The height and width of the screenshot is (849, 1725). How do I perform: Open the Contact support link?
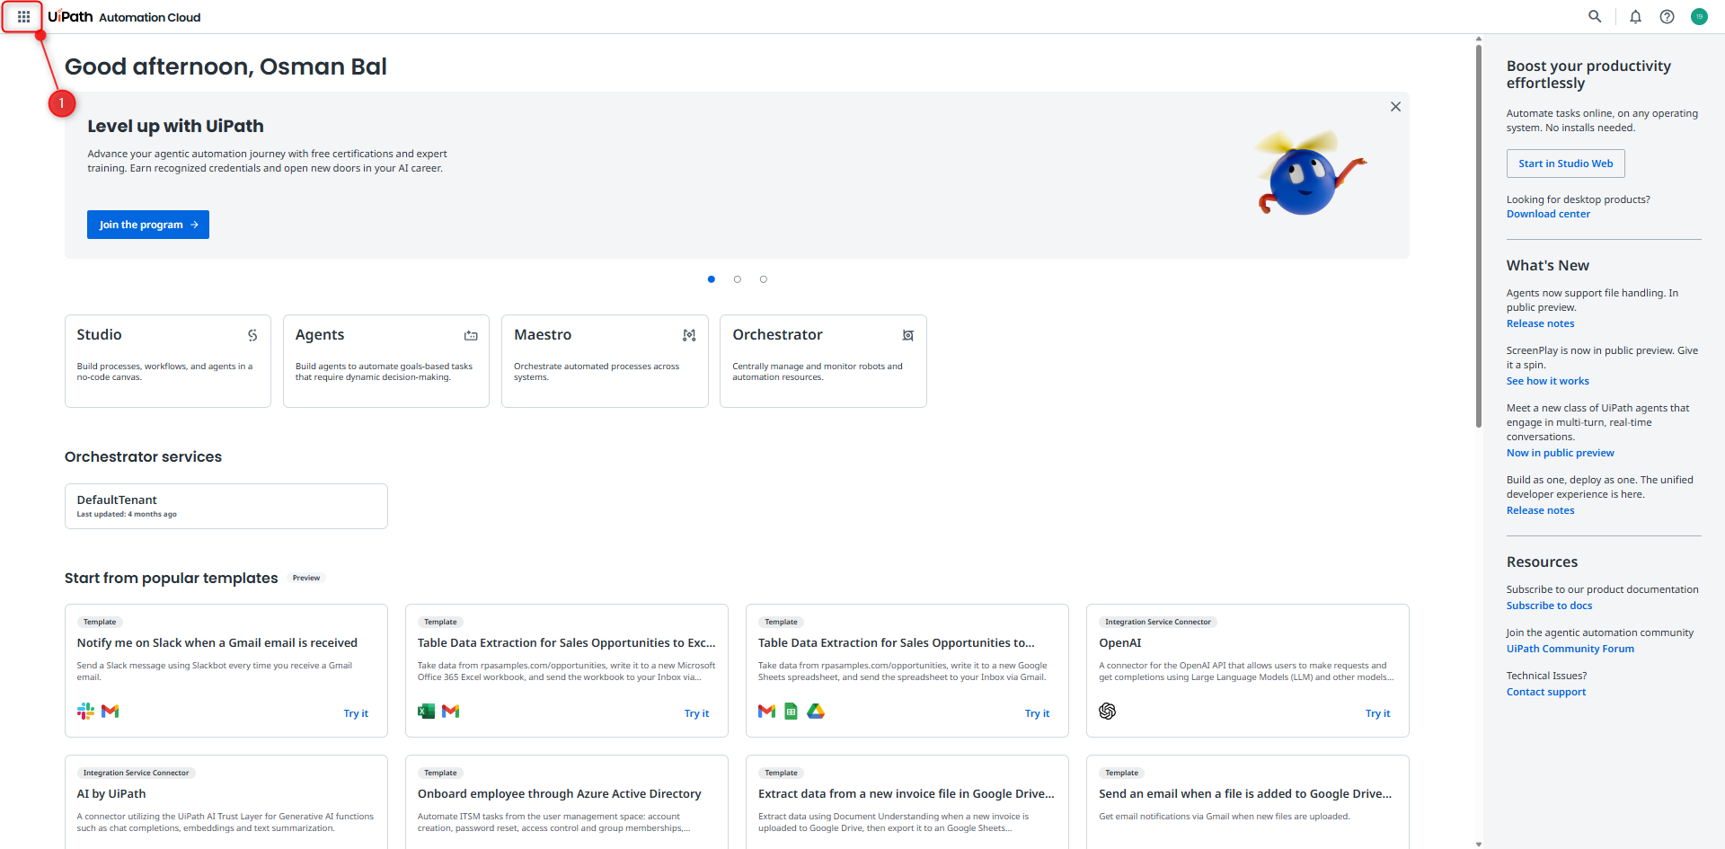coord(1546,692)
